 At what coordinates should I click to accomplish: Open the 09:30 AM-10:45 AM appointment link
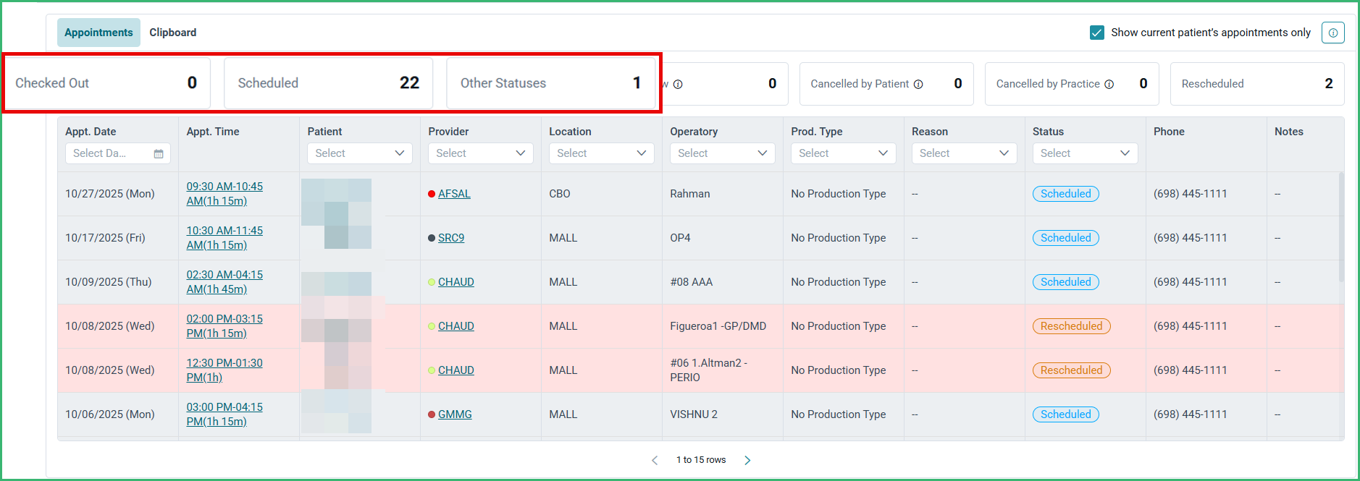(x=224, y=194)
